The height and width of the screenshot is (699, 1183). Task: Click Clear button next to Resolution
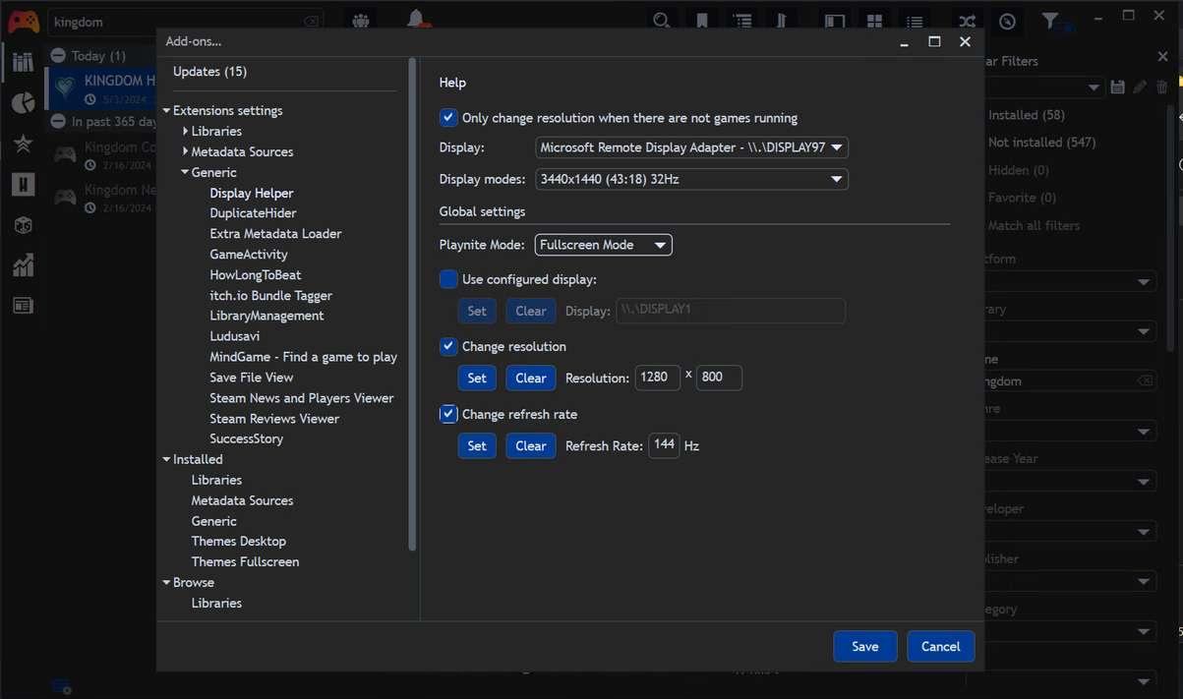coord(530,378)
